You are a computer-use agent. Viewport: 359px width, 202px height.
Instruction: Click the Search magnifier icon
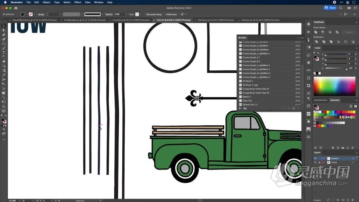click(341, 8)
